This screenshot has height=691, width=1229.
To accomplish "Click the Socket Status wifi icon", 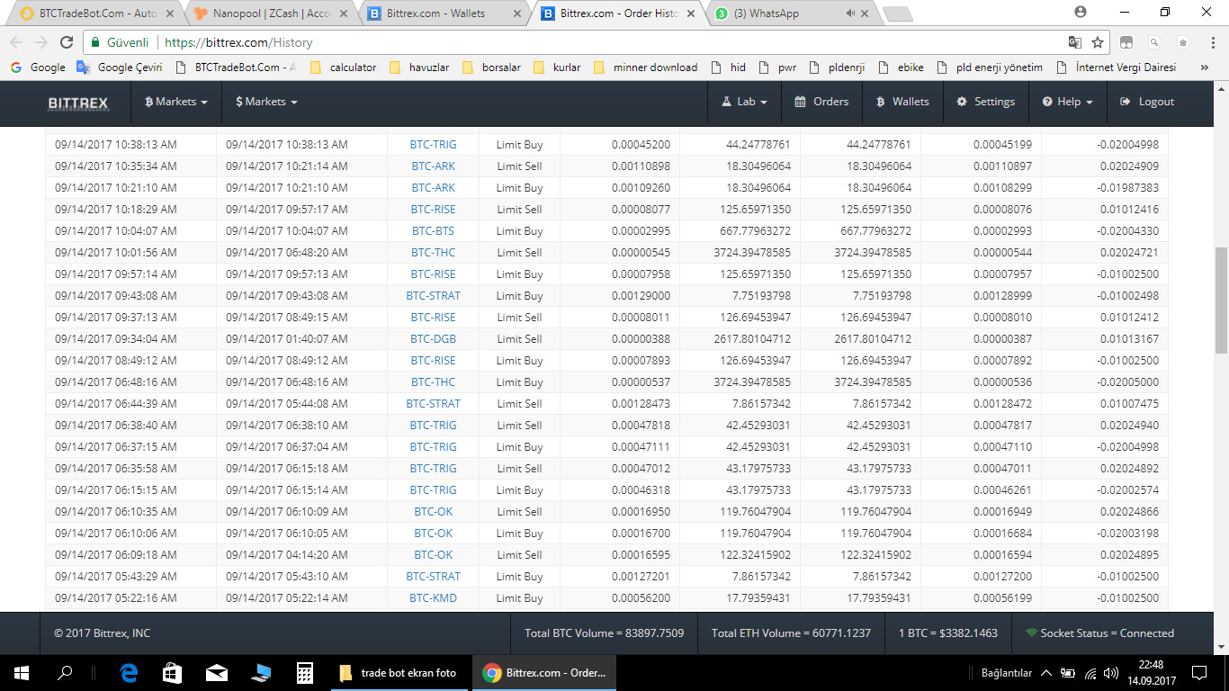I will pyautogui.click(x=1031, y=633).
